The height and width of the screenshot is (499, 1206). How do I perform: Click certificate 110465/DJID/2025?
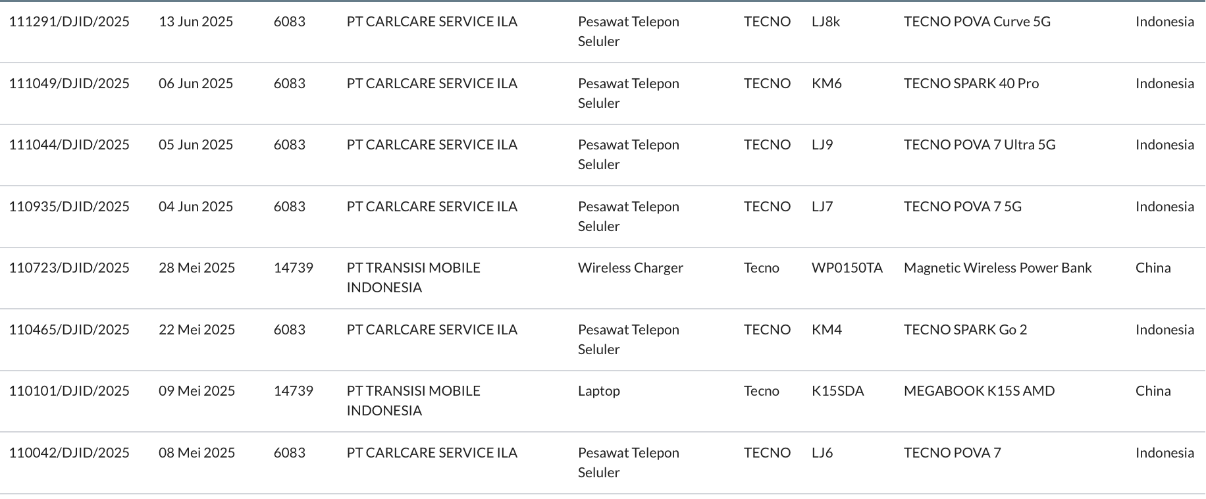[69, 330]
